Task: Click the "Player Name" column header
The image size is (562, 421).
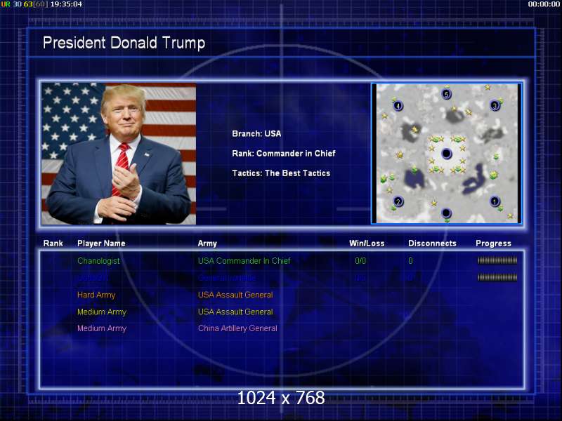Action: click(101, 243)
